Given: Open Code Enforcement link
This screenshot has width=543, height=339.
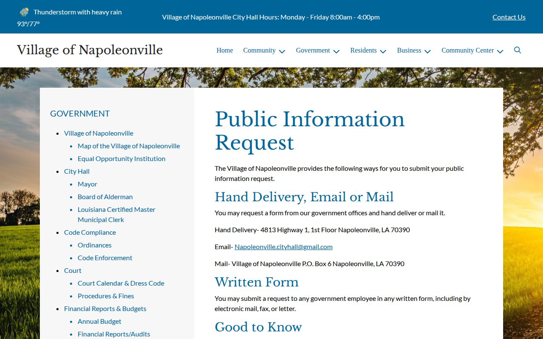Looking at the screenshot, I should click(105, 258).
